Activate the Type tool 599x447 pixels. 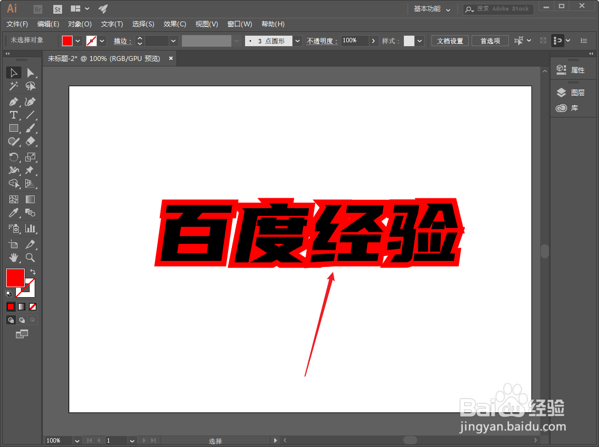coord(13,115)
